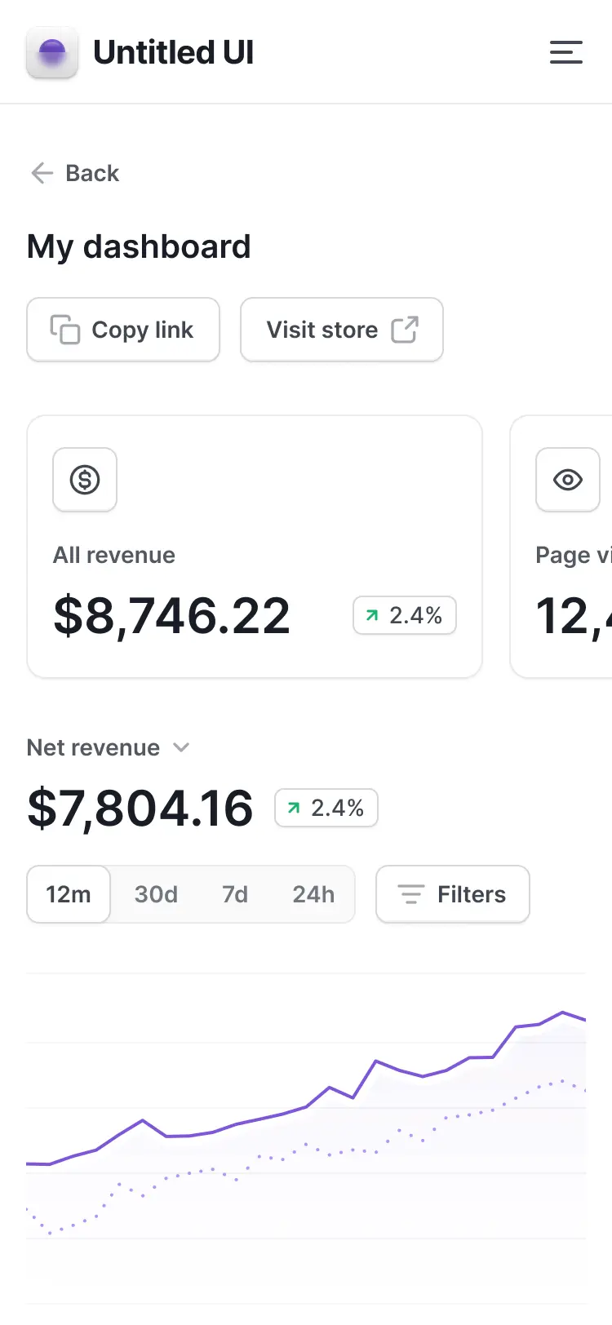
Task: Open the hamburger menu icon
Action: point(565,52)
